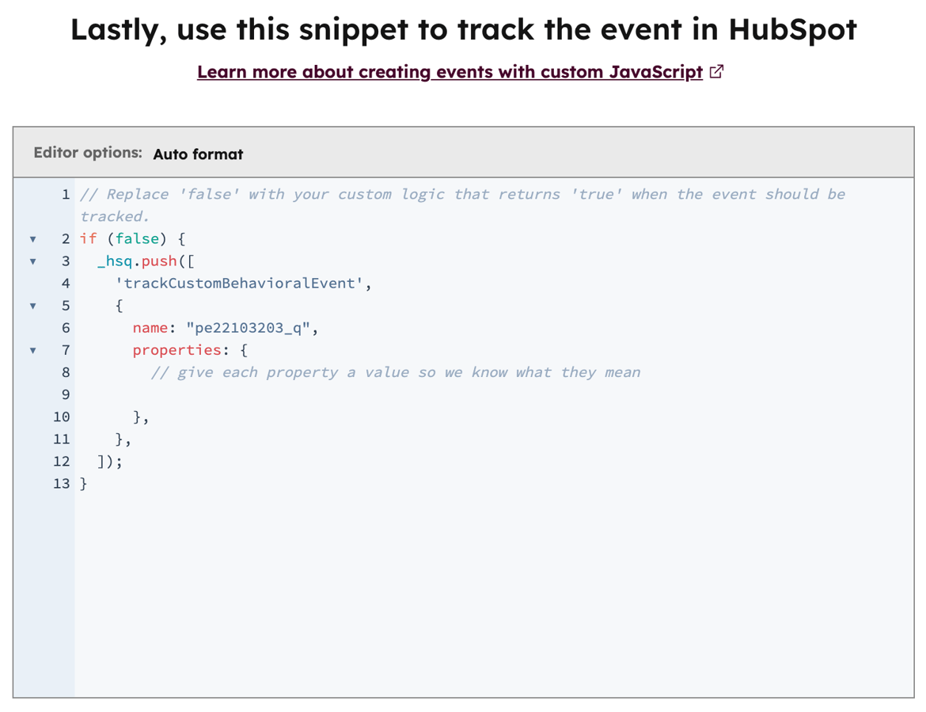Click the 'push' method in the code
This screenshot has width=926, height=712.
point(159,261)
